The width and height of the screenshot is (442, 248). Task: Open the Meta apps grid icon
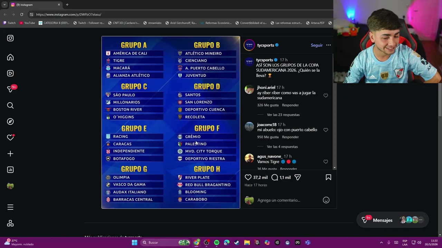click(x=10, y=224)
